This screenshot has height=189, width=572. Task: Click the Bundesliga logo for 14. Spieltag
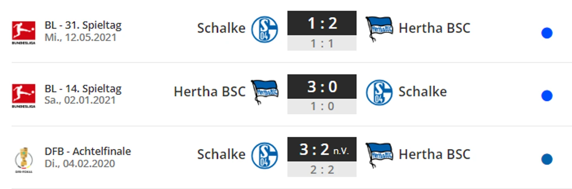24,96
